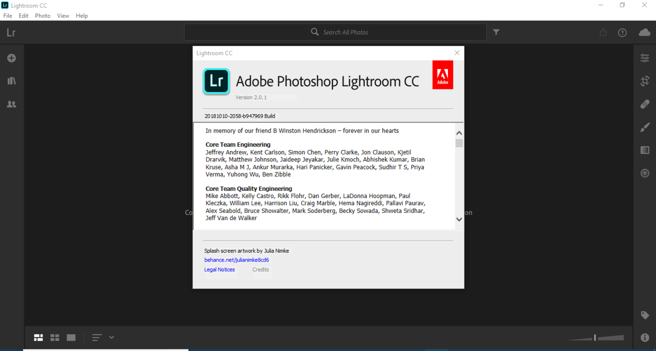Open the behance.net/julianimke8cd6 link

(x=237, y=260)
